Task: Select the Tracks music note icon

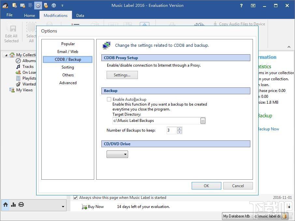Action: [18, 67]
